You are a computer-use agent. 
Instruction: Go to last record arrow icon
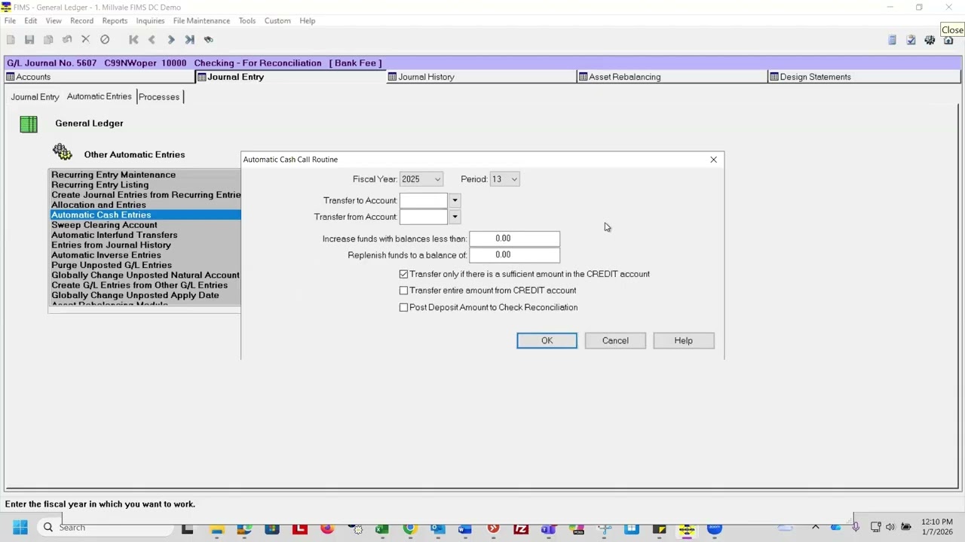click(x=190, y=39)
